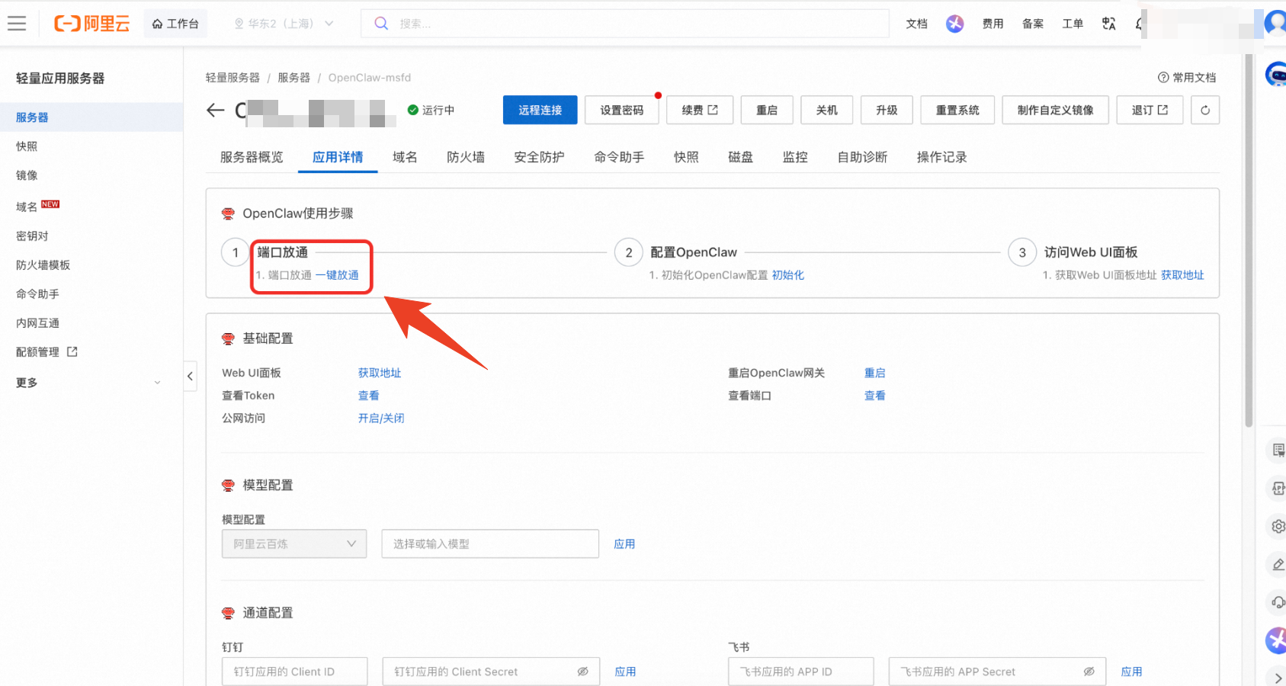Open the 备案 menu
The width and height of the screenshot is (1286, 686).
pos(1033,24)
